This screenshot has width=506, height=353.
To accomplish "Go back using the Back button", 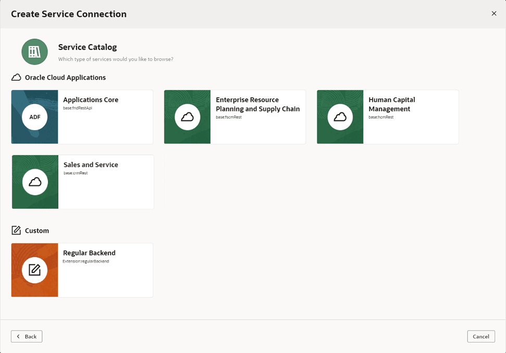I will coord(27,336).
